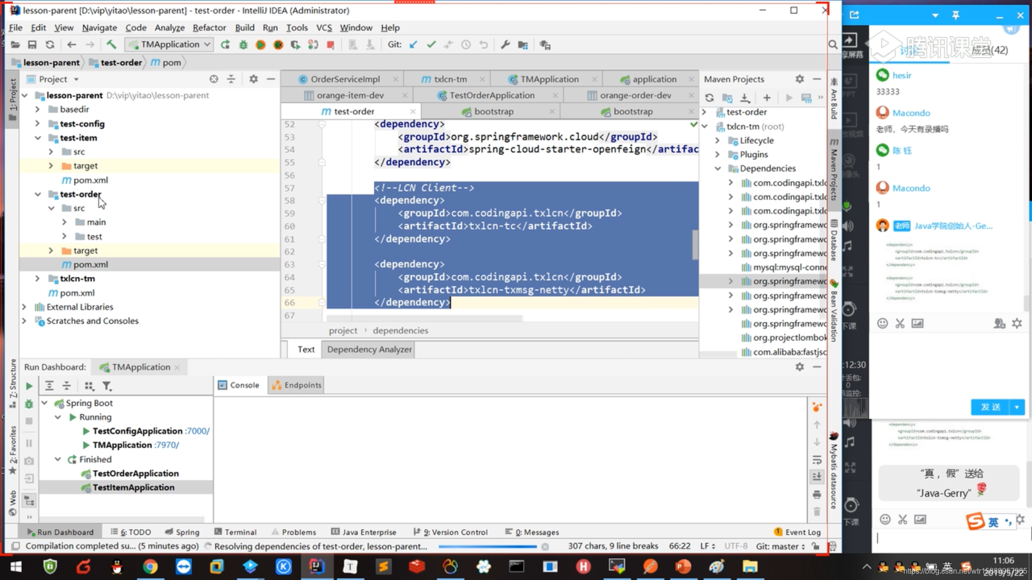
Task: Click the Save All toolbar icon
Action: point(32,45)
